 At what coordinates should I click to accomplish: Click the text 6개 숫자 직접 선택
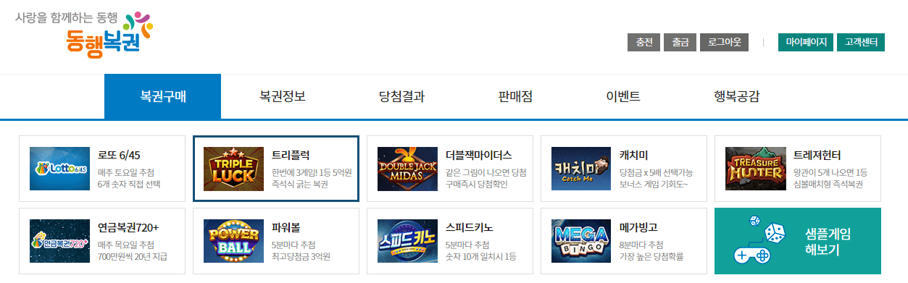click(x=129, y=184)
